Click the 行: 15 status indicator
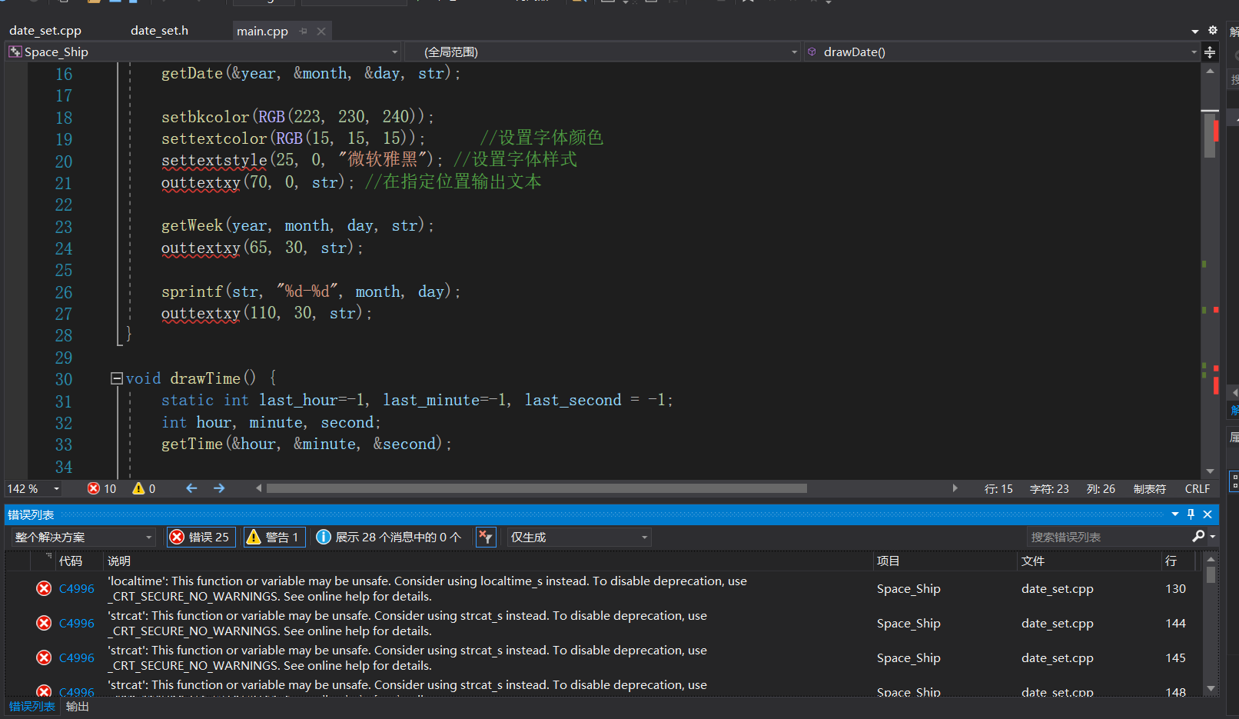 click(998, 489)
